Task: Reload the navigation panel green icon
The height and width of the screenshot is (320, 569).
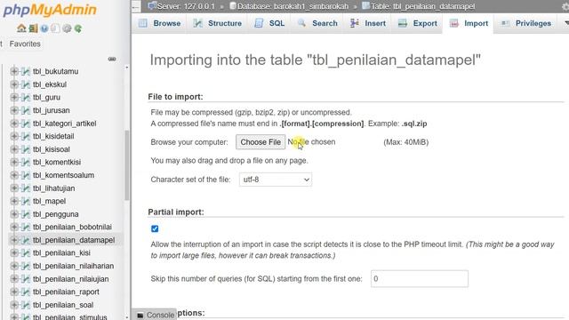Action: (x=78, y=28)
